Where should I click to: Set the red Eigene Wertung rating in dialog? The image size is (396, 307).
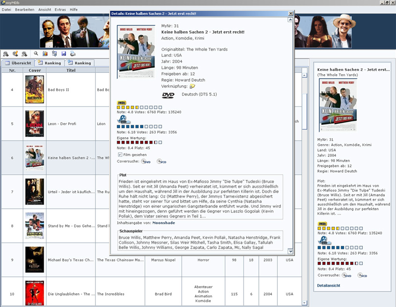pos(139,143)
